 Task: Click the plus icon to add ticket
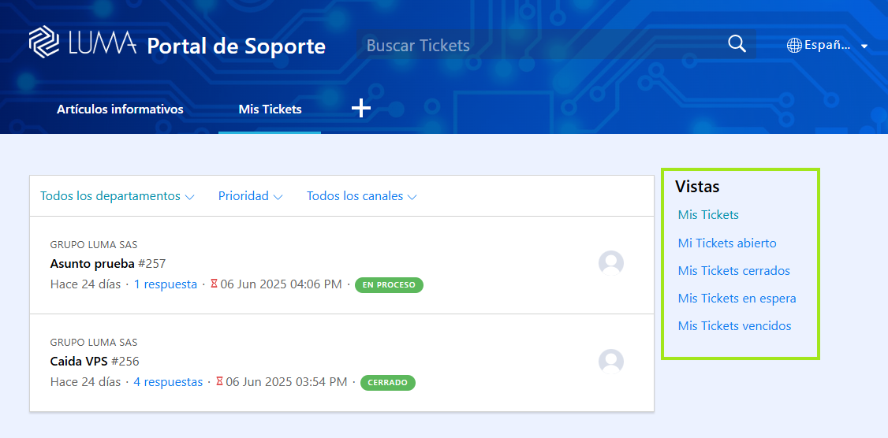pos(360,109)
